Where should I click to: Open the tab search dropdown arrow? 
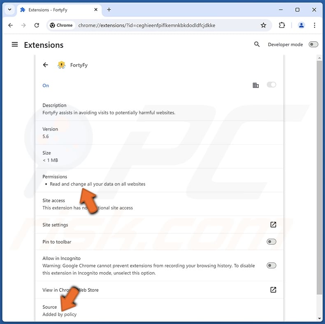[9, 9]
